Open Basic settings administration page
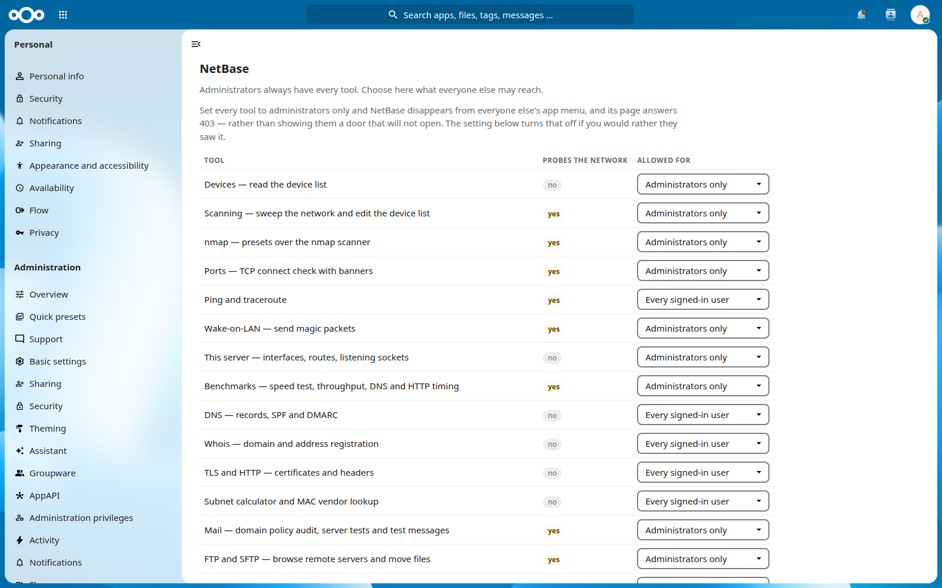This screenshot has width=942, height=588. tap(93, 362)
